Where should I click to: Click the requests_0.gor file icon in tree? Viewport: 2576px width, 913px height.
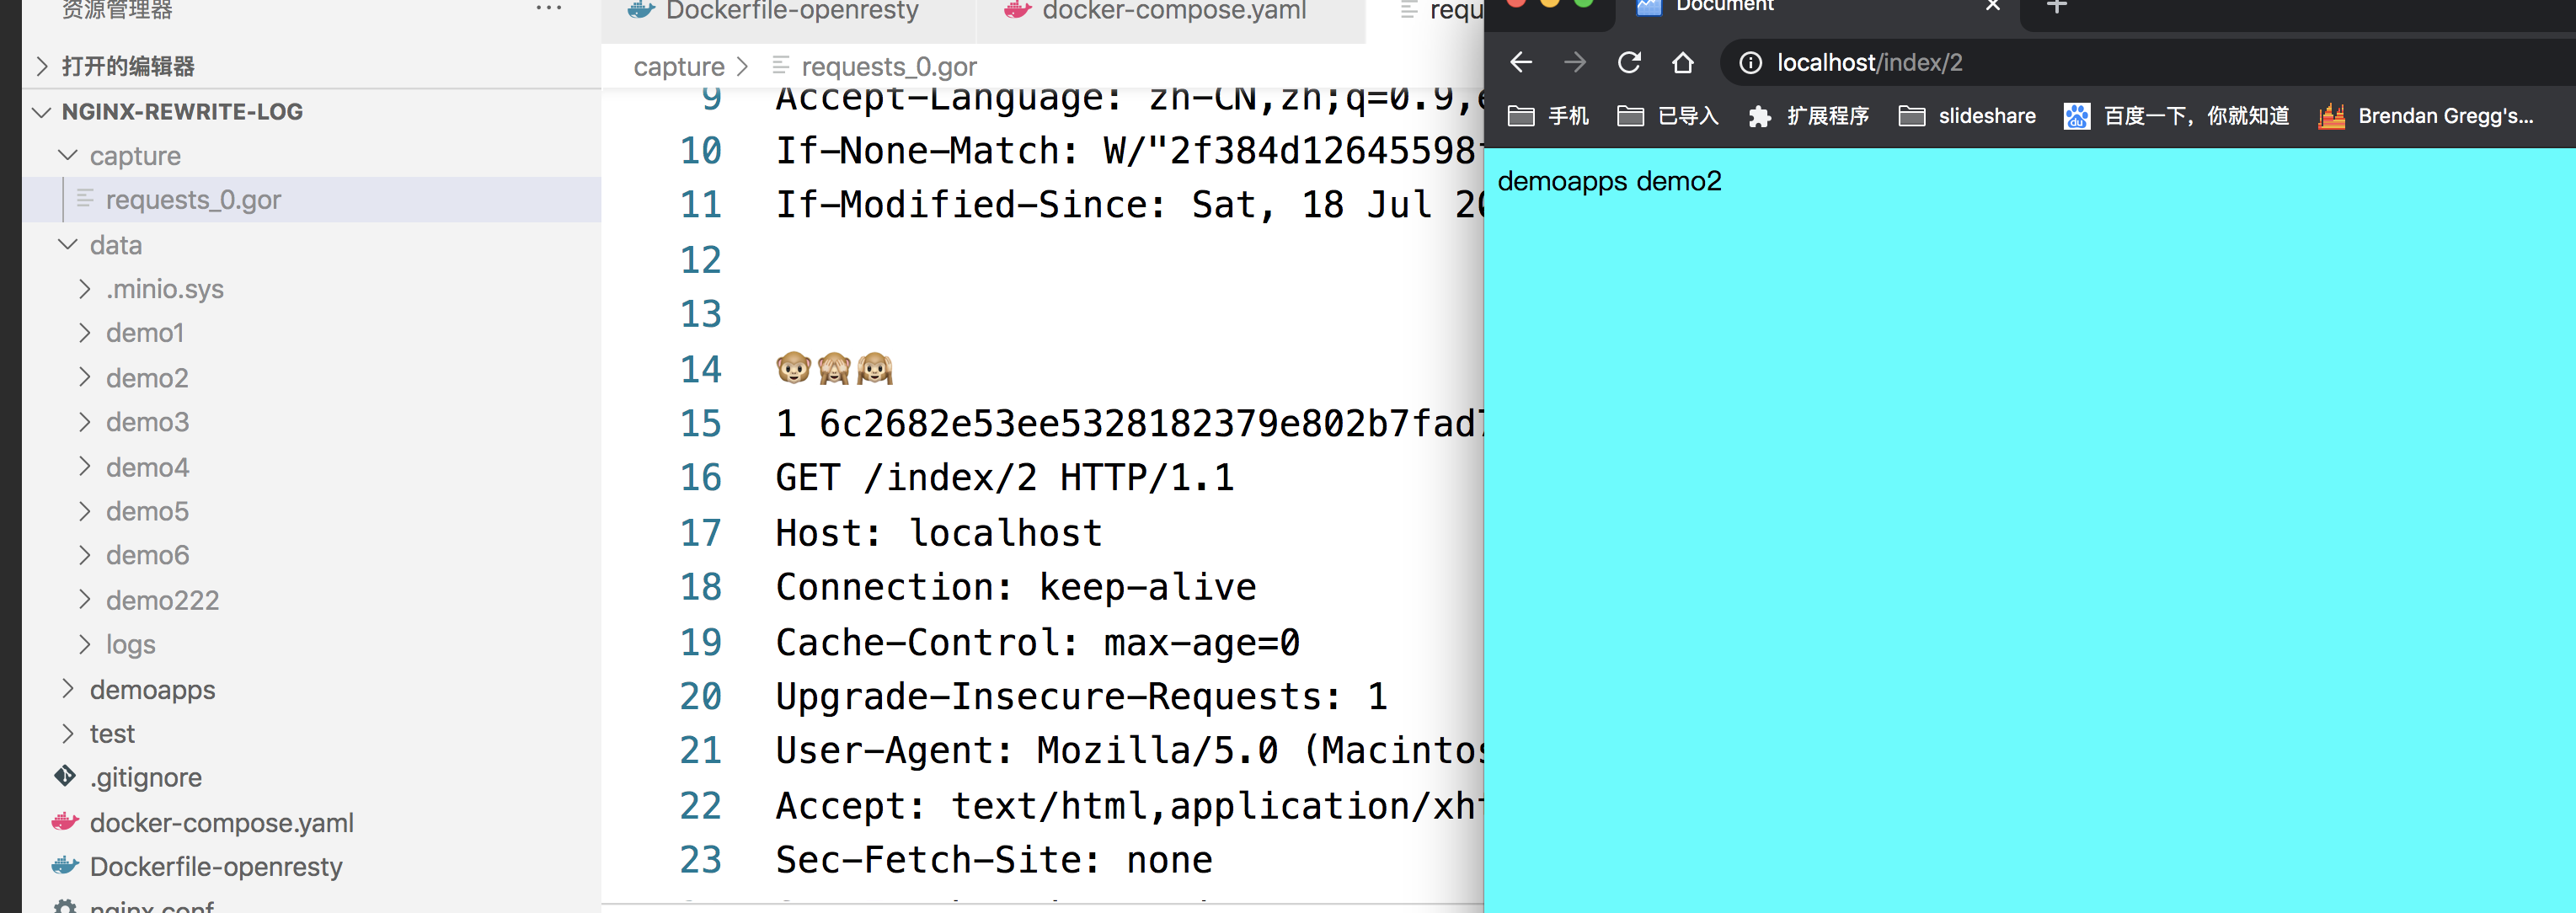[x=85, y=199]
